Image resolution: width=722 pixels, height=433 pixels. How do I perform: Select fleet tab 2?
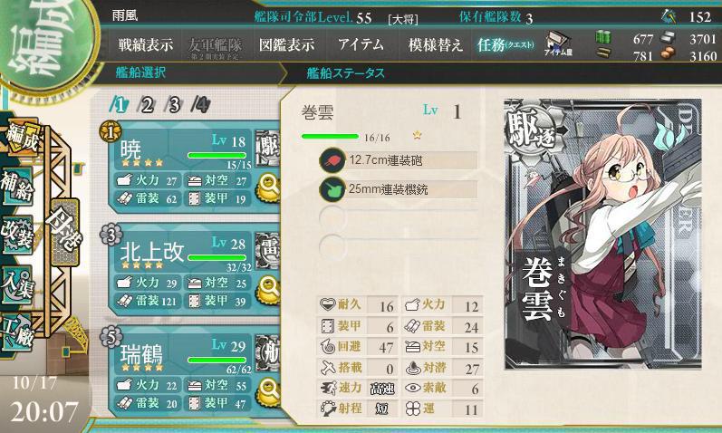coord(147,105)
